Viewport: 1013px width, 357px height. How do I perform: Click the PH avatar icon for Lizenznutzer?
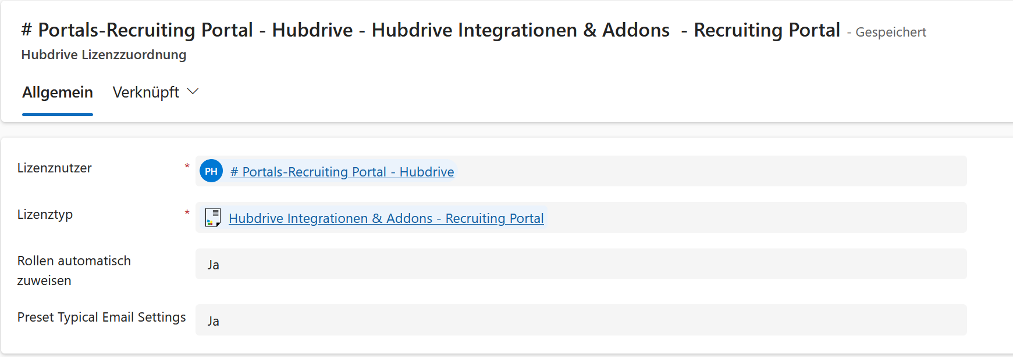tap(211, 171)
